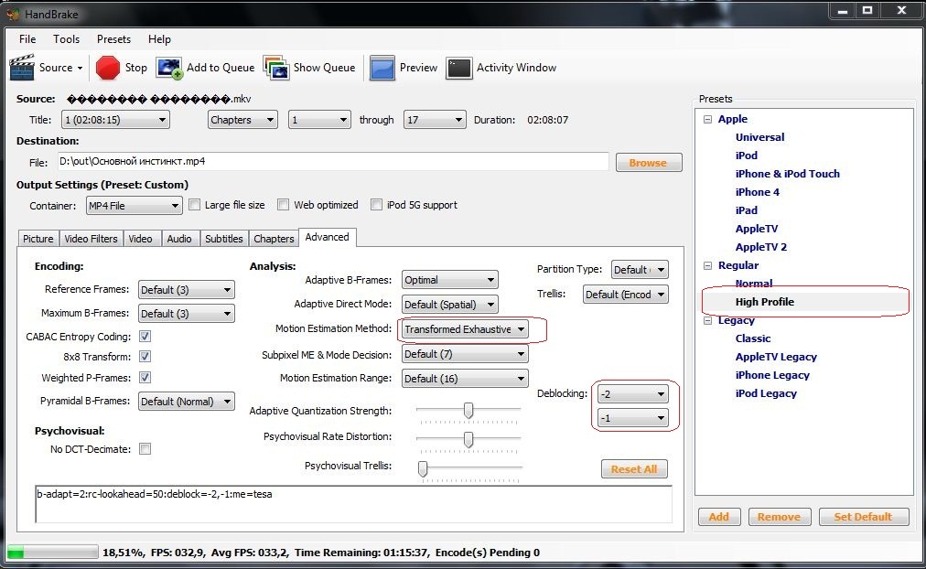Enable the Web optimized checkbox
The height and width of the screenshot is (569, 926).
point(284,205)
